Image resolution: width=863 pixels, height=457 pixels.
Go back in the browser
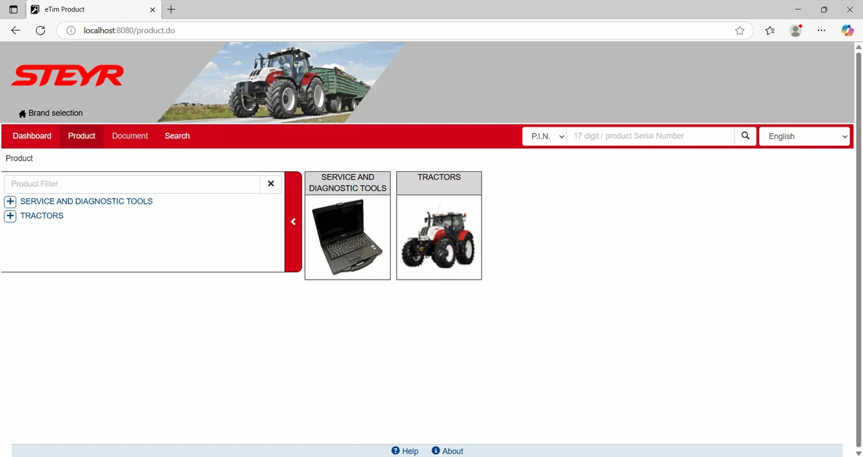(x=15, y=31)
